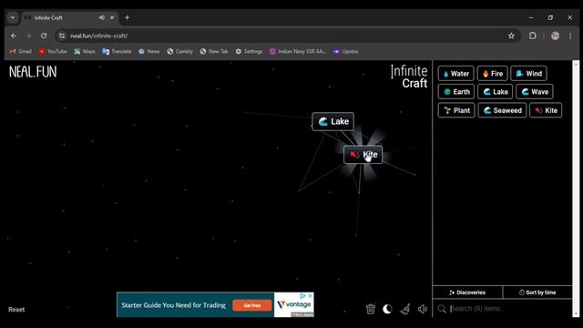View site information icon in address bar
Screen dimensions: 583x328
pyautogui.click(x=62, y=36)
